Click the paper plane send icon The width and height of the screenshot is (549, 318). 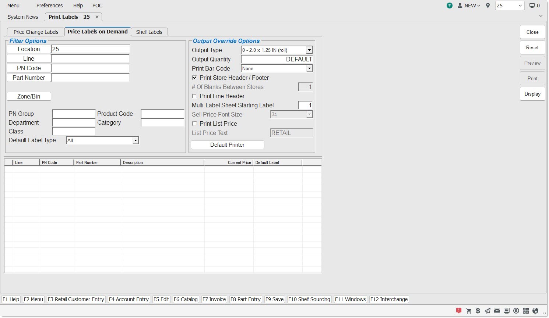point(488,311)
